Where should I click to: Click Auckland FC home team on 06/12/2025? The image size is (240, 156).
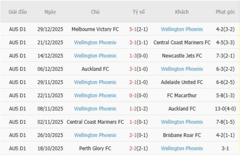click(95, 69)
